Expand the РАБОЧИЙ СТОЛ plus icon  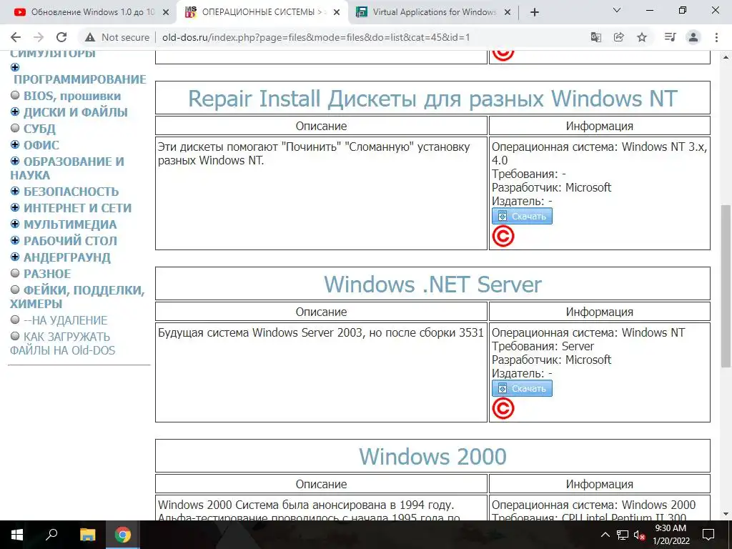click(x=15, y=240)
